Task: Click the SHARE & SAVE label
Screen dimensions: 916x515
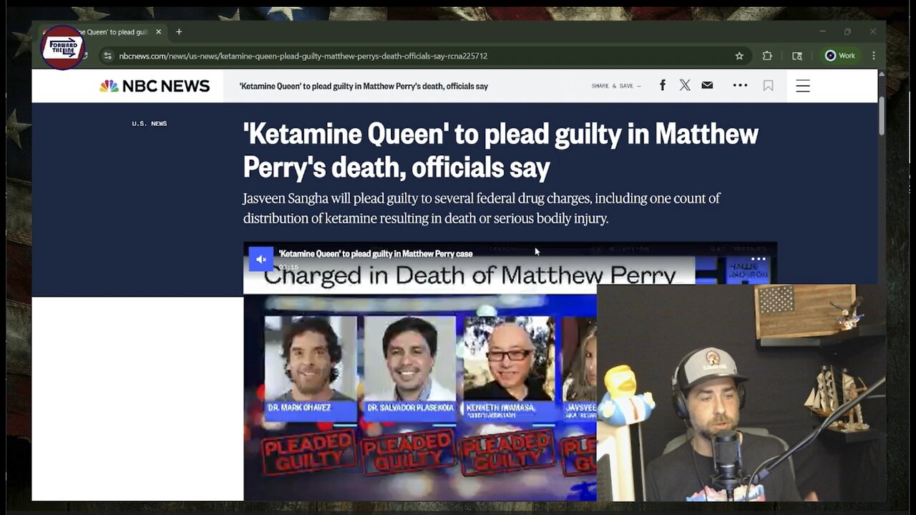Action: click(x=616, y=86)
